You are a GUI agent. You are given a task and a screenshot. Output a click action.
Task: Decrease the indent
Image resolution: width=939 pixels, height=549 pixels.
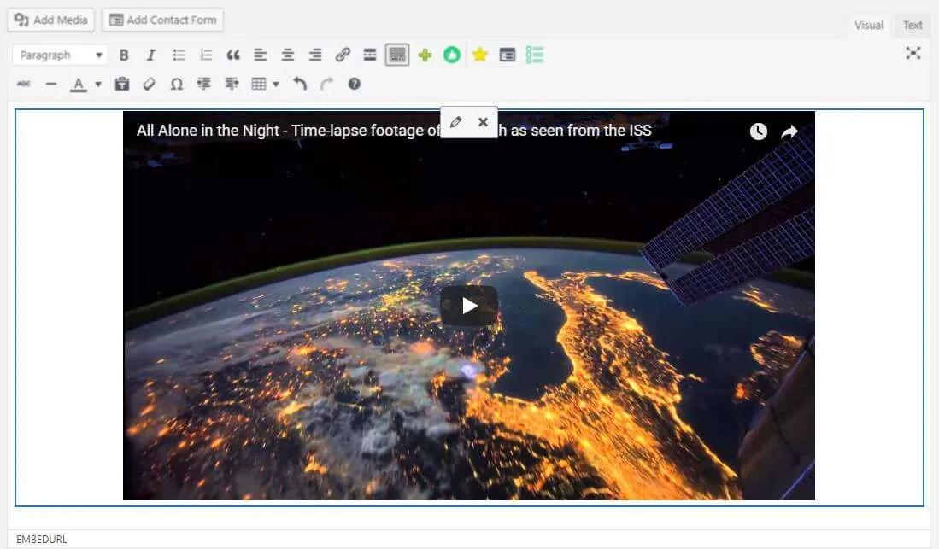pyautogui.click(x=203, y=84)
